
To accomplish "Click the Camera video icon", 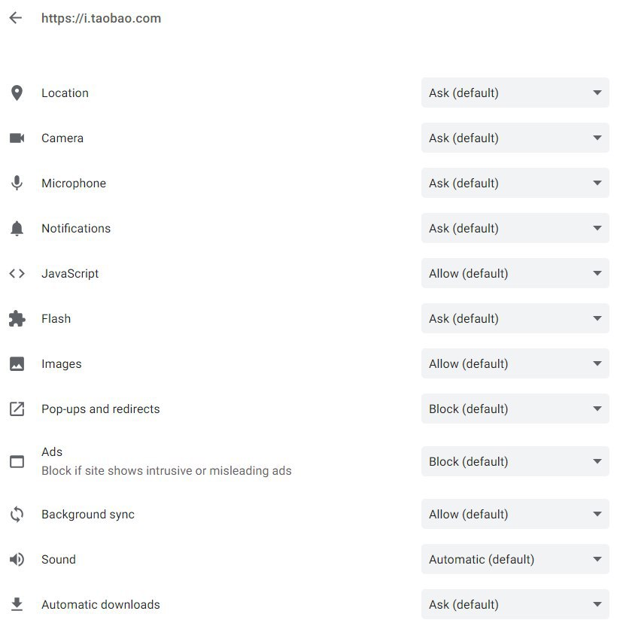I will click(17, 138).
